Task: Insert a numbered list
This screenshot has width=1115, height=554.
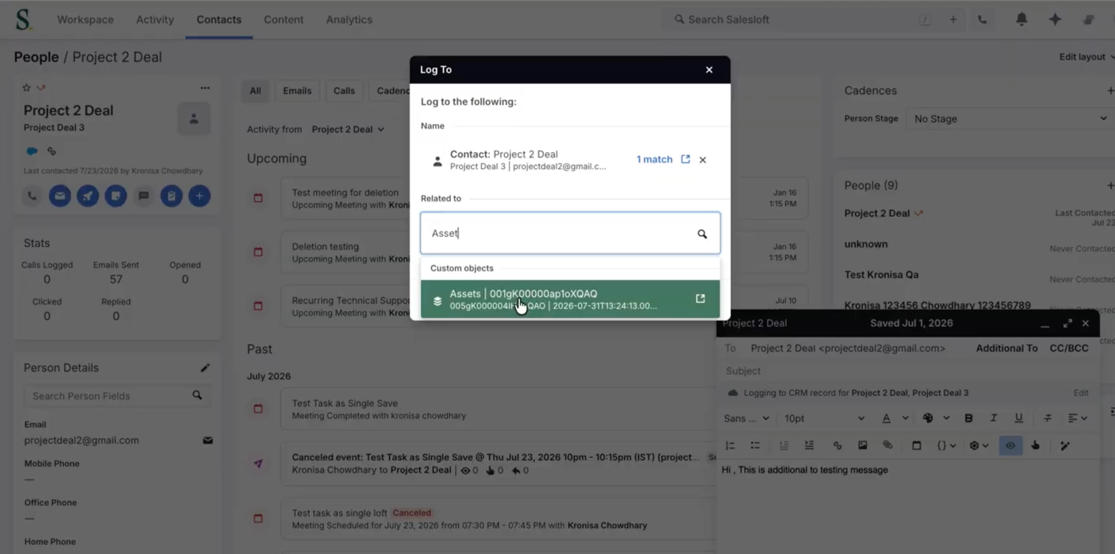Action: click(730, 446)
